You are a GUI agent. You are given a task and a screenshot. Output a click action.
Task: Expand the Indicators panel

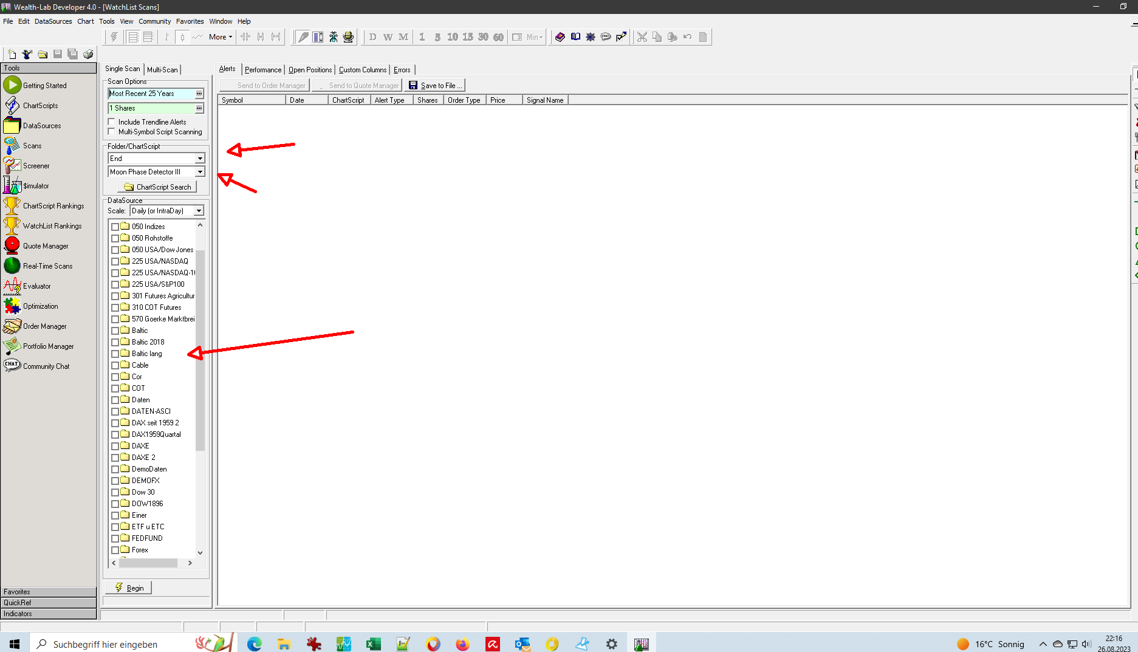[49, 614]
